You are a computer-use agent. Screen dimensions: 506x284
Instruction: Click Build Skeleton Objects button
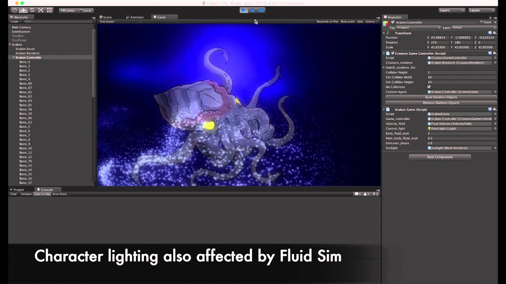pos(441,97)
